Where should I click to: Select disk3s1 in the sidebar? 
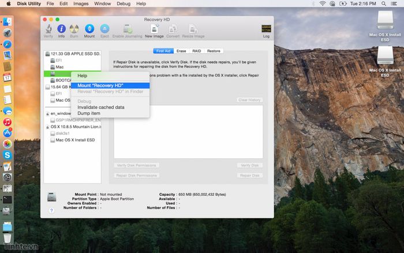click(73, 133)
